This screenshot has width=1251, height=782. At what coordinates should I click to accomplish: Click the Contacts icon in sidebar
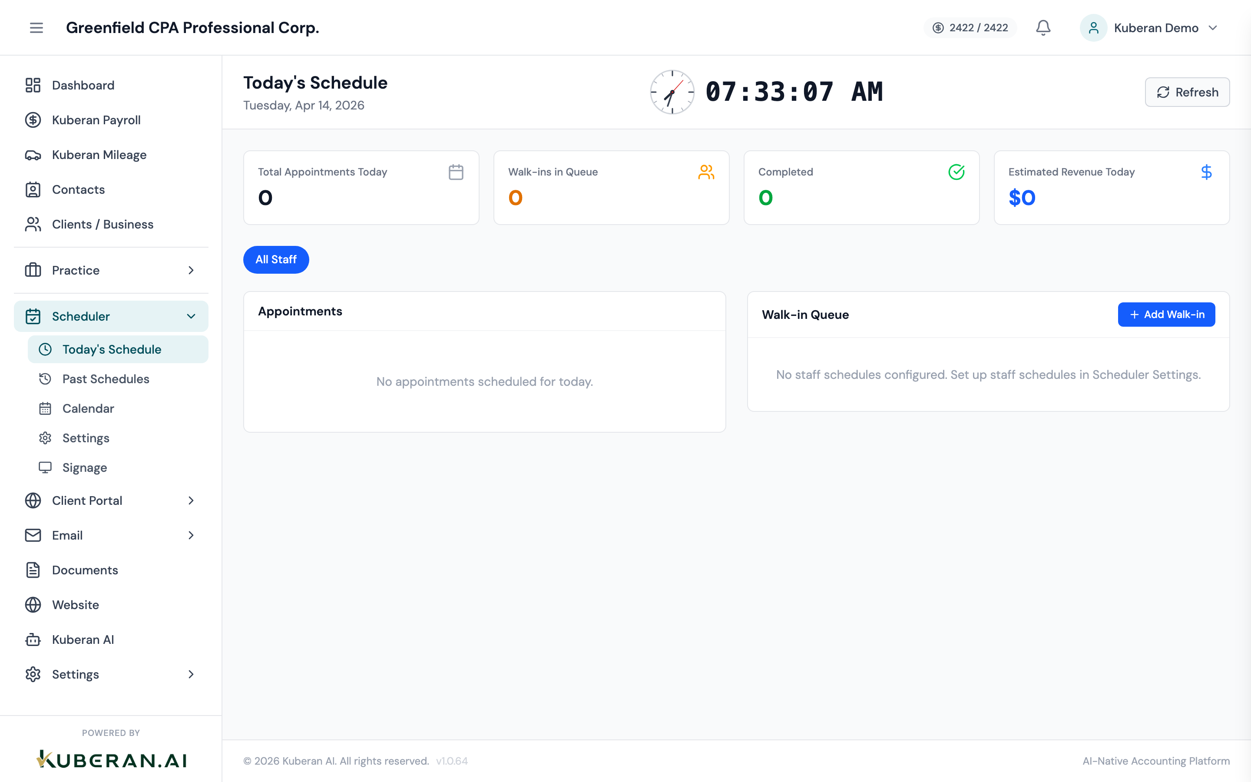point(33,189)
